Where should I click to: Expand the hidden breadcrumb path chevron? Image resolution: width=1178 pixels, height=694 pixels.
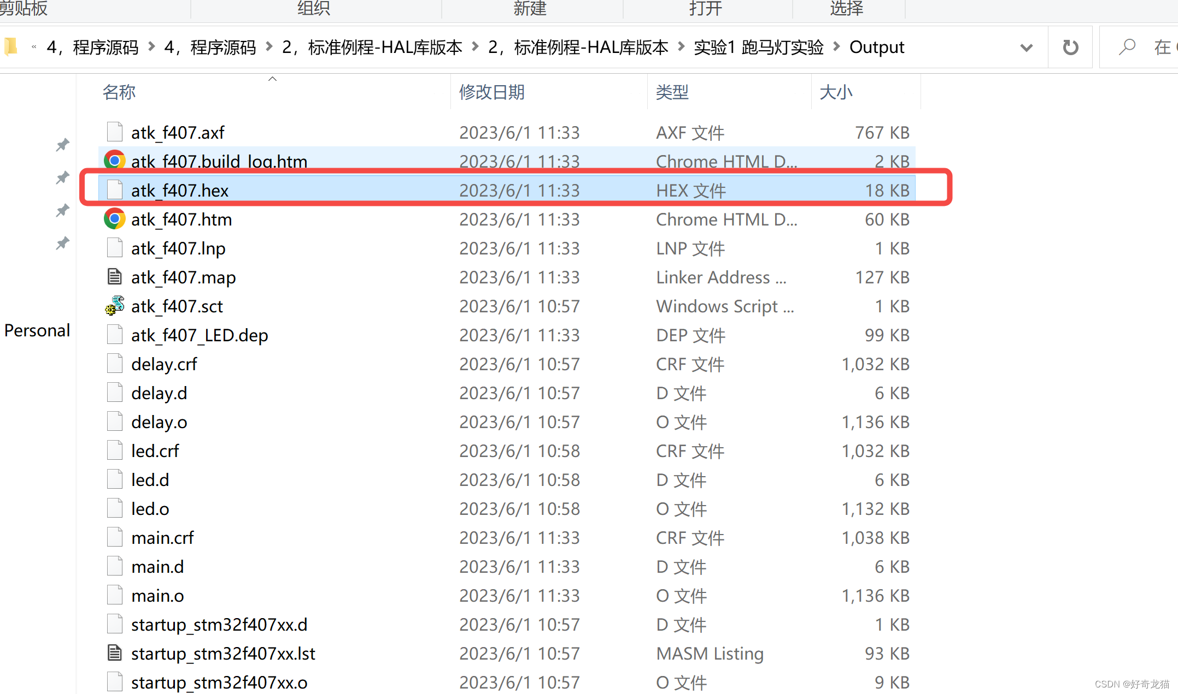[34, 48]
